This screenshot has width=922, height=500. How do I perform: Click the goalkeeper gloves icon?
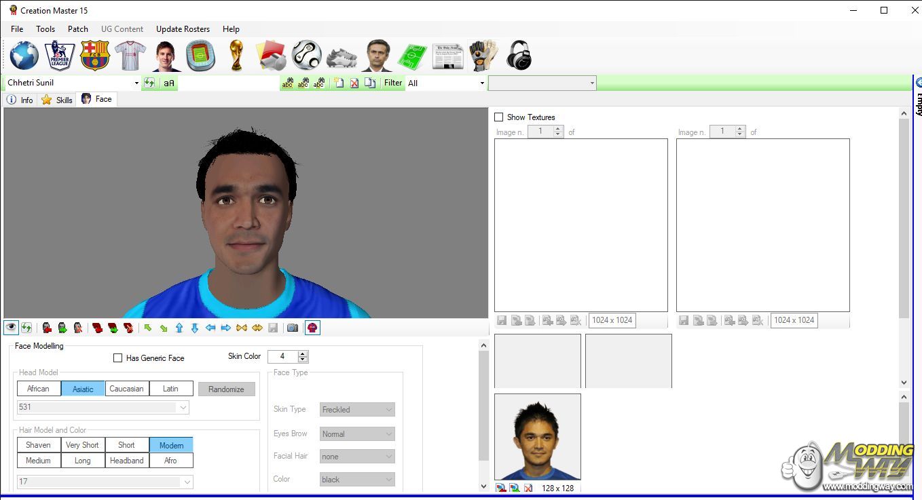(483, 55)
